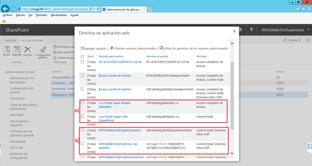Viewport: 312px width, 166px height.
Task: Click the SharePoint help question mark
Action: click(251, 30)
